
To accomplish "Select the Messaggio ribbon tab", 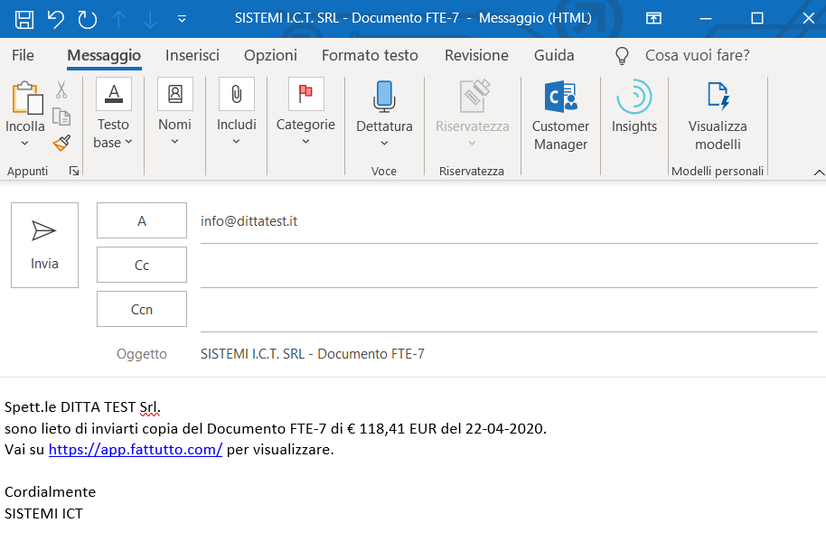I will tap(104, 55).
